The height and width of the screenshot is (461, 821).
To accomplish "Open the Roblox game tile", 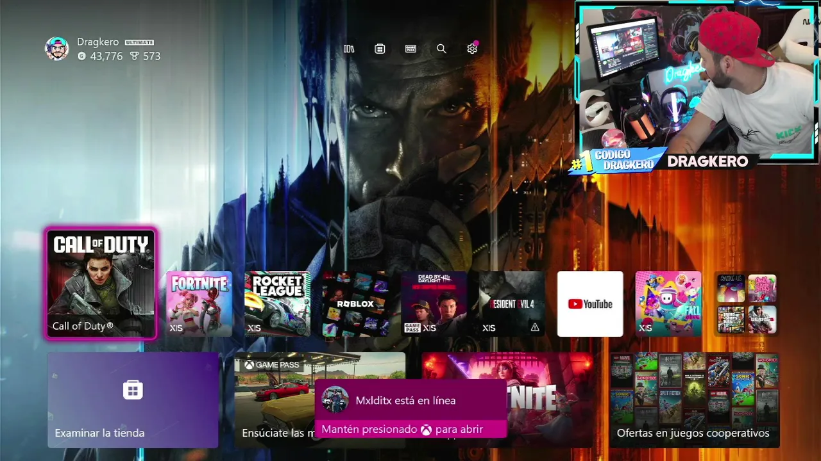I will [355, 304].
